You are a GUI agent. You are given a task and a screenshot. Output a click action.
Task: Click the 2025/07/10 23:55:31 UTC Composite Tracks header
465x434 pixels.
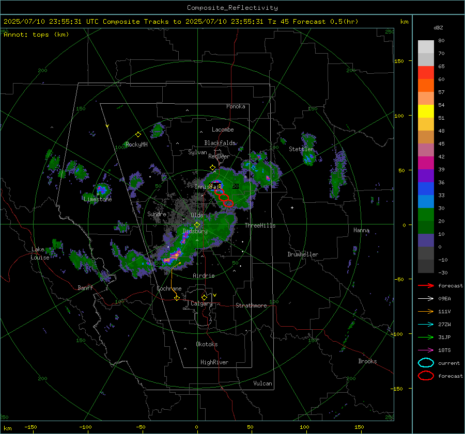[x=181, y=22]
